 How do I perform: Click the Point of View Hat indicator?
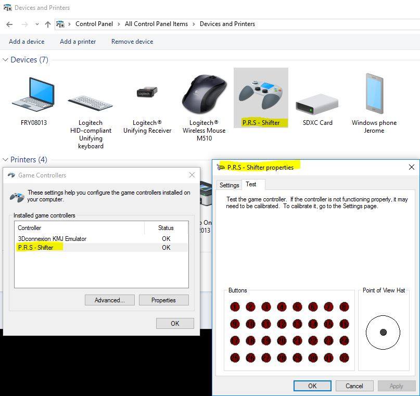coord(383,333)
